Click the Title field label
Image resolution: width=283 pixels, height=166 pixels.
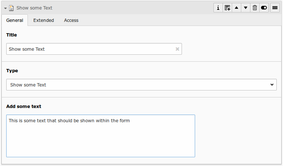pos(12,35)
